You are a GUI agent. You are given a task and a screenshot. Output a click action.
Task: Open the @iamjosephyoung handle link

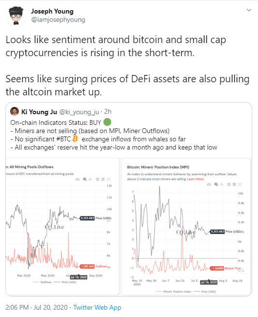[x=58, y=20]
